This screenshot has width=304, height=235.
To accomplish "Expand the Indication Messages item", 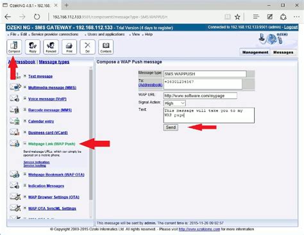I will coord(25,186).
